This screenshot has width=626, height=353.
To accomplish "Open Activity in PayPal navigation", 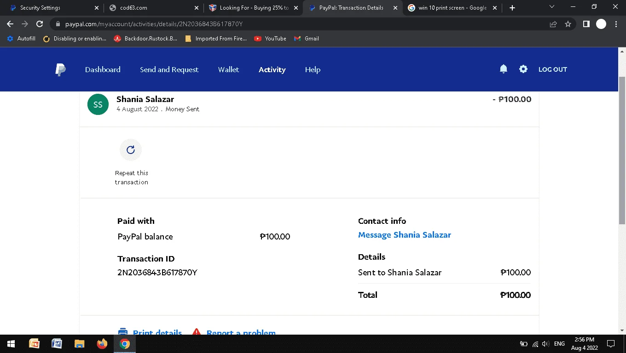I will (x=272, y=69).
